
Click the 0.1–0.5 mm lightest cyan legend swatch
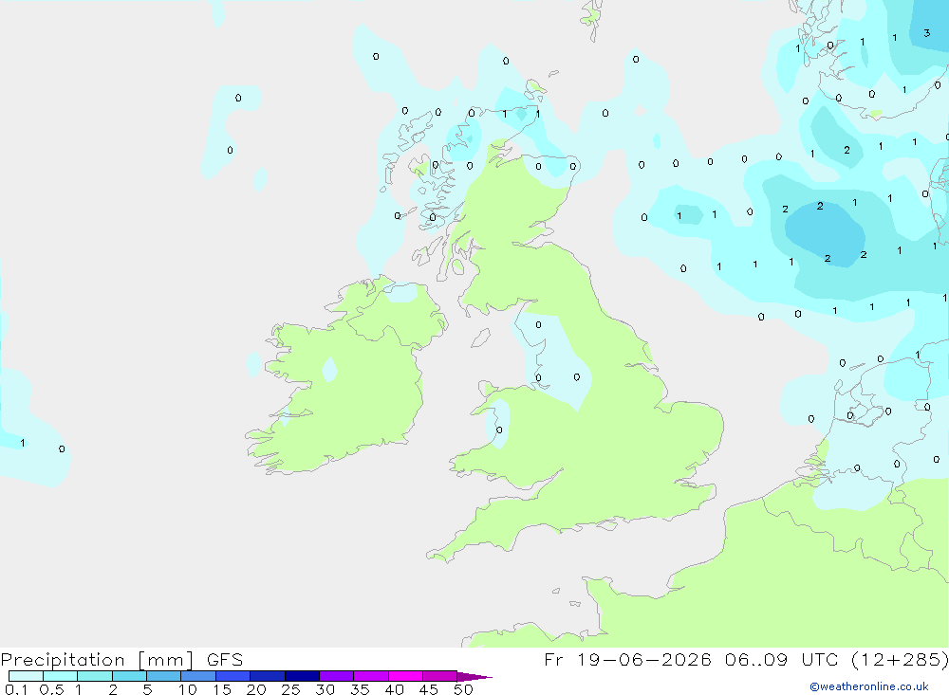[26, 676]
